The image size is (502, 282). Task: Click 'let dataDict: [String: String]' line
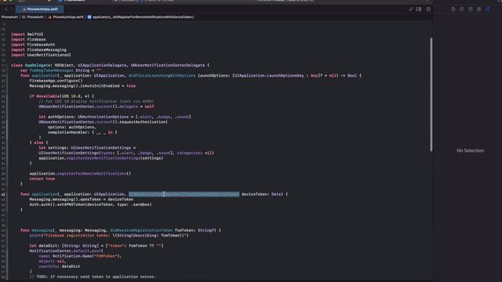click(96, 245)
